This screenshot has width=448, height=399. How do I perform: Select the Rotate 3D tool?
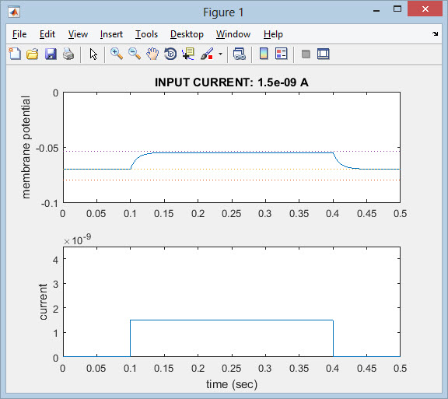170,54
